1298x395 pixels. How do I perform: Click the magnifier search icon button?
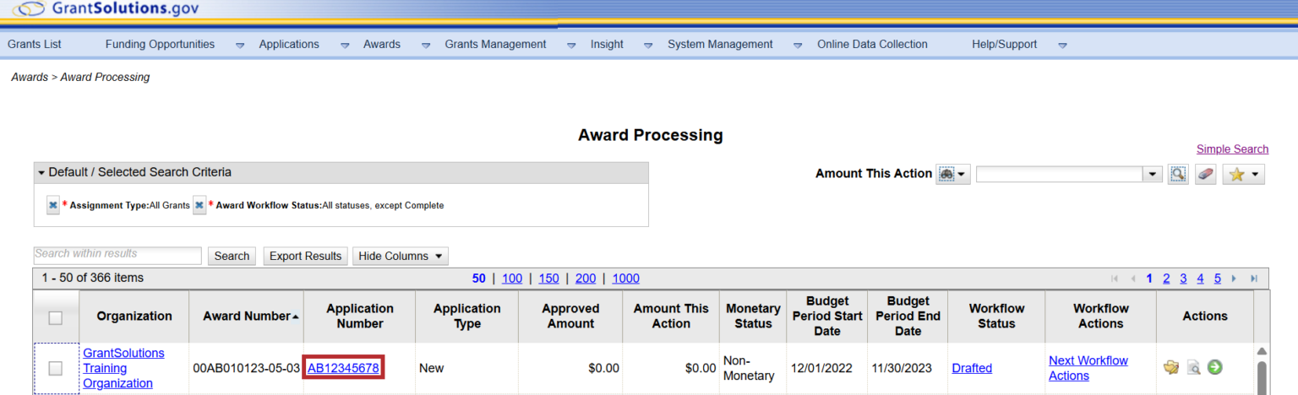(x=1178, y=174)
